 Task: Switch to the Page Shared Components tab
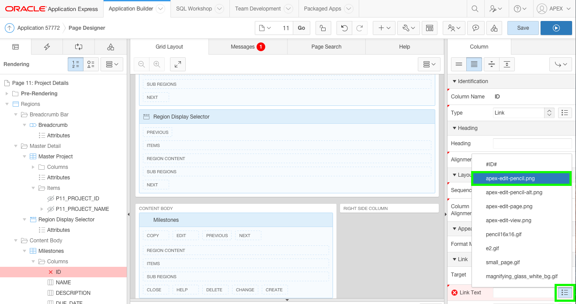(x=111, y=47)
